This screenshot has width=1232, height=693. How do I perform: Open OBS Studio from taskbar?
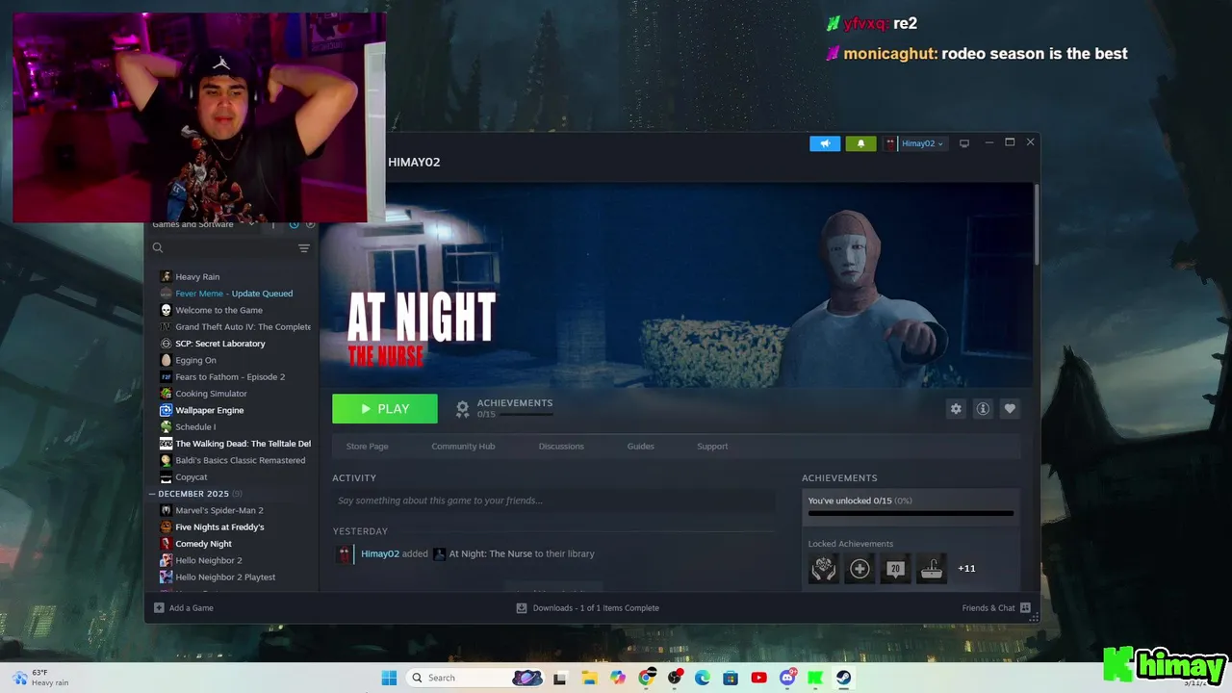(675, 678)
